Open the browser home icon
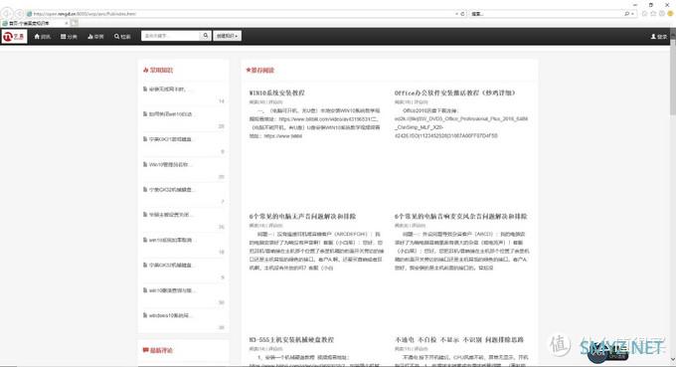This screenshot has width=676, height=367. click(x=644, y=14)
